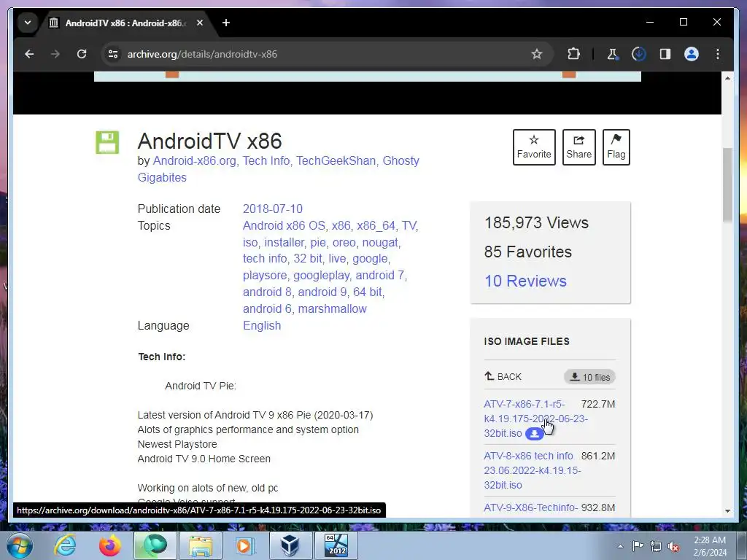Screen dimensions: 747x560
Task: Click the browser forward arrow
Action: coord(55,54)
